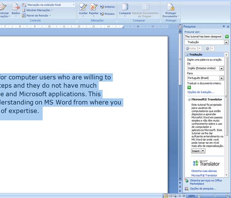231x198 pixels.
Task: Open Obtenha mais idiomas link
Action: [204, 171]
